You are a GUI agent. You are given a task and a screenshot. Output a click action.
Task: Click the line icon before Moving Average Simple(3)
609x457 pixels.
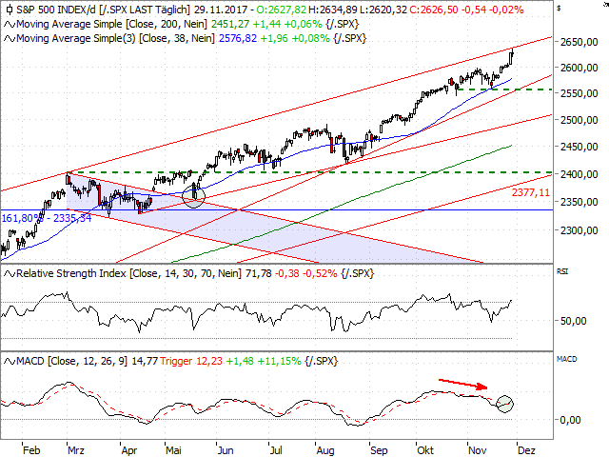tap(10, 39)
